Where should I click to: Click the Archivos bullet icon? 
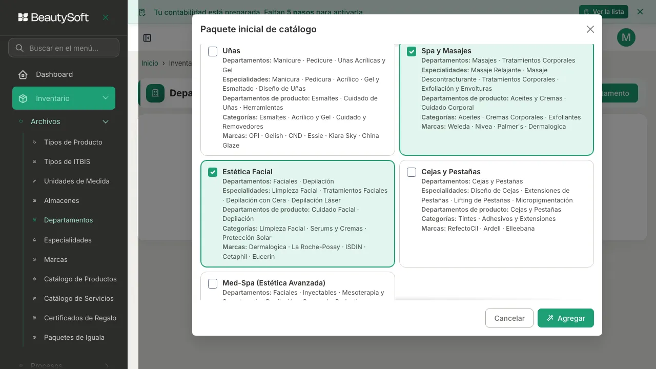[x=21, y=121]
